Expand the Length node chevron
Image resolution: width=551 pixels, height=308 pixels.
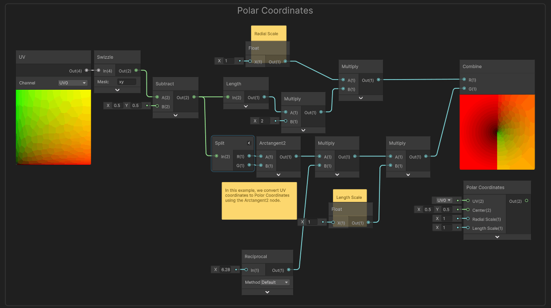click(246, 106)
